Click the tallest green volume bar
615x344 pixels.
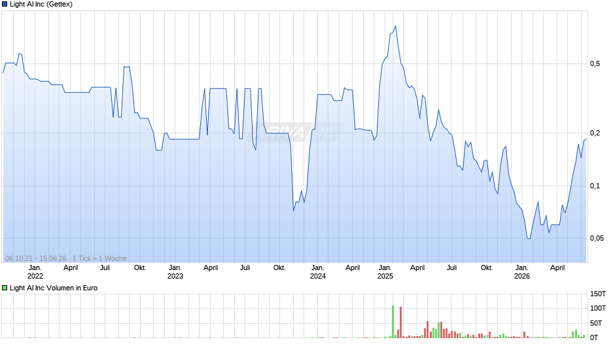[x=393, y=322]
